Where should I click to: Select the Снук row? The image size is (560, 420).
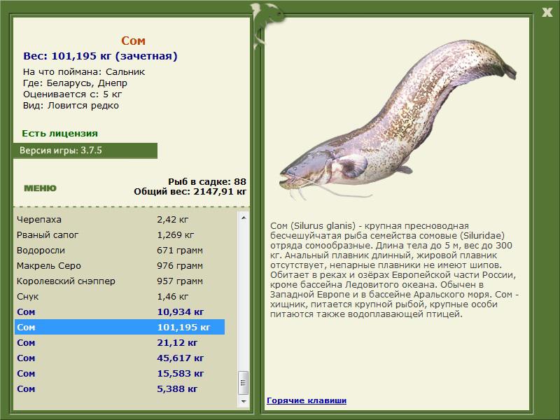[x=120, y=296]
